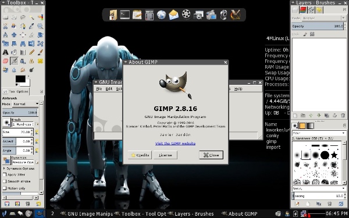Expand the Dynamics Options section

tap(4, 169)
